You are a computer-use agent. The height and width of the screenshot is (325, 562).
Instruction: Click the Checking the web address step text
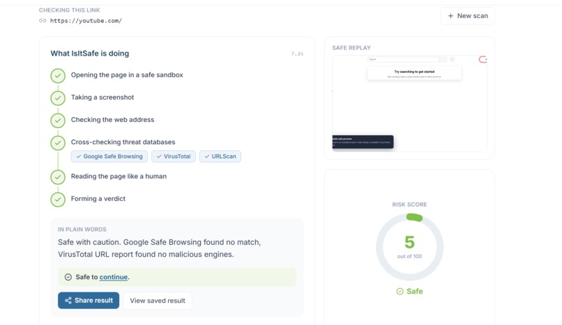pos(112,120)
